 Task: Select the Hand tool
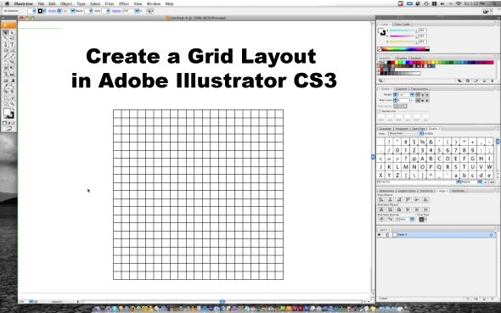click(5, 103)
